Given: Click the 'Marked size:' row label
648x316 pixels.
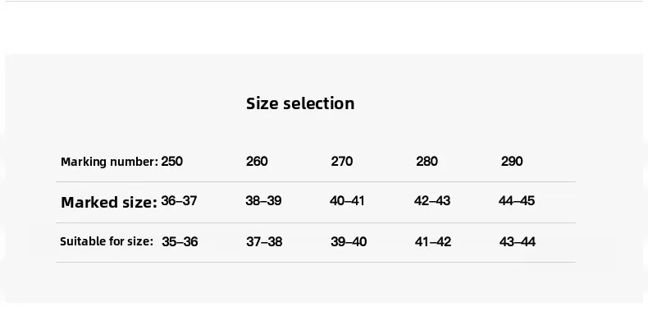Looking at the screenshot, I should click(x=109, y=202).
